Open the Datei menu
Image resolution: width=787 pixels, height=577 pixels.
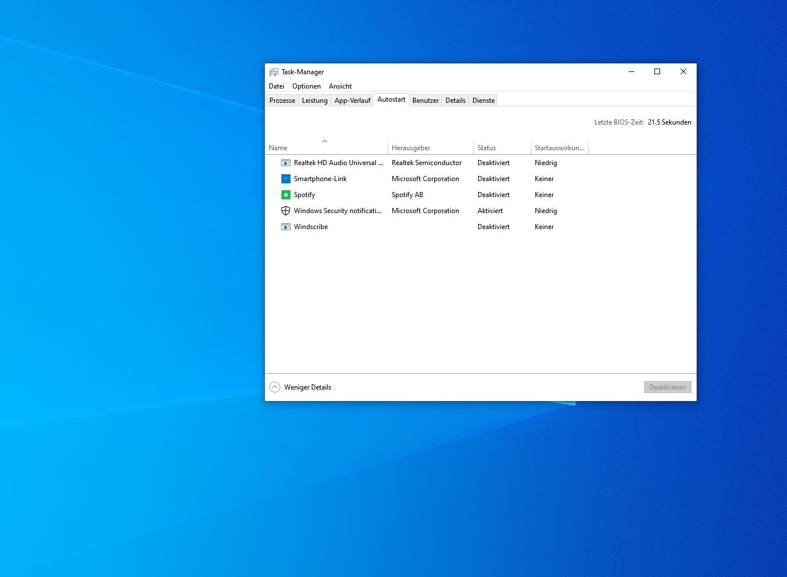click(x=277, y=86)
